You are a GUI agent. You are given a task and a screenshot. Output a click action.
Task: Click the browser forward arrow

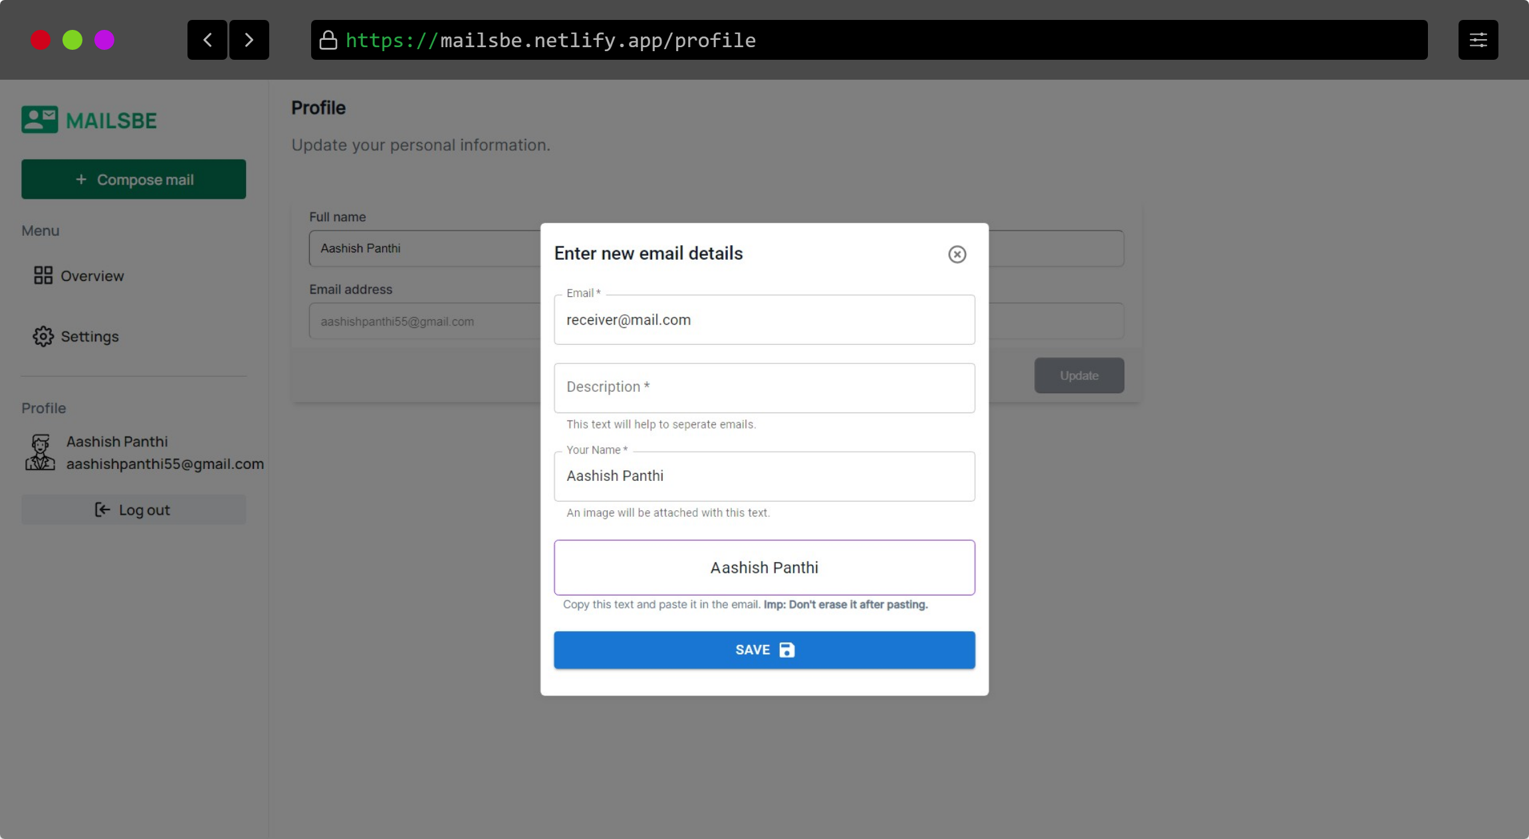pyautogui.click(x=249, y=40)
